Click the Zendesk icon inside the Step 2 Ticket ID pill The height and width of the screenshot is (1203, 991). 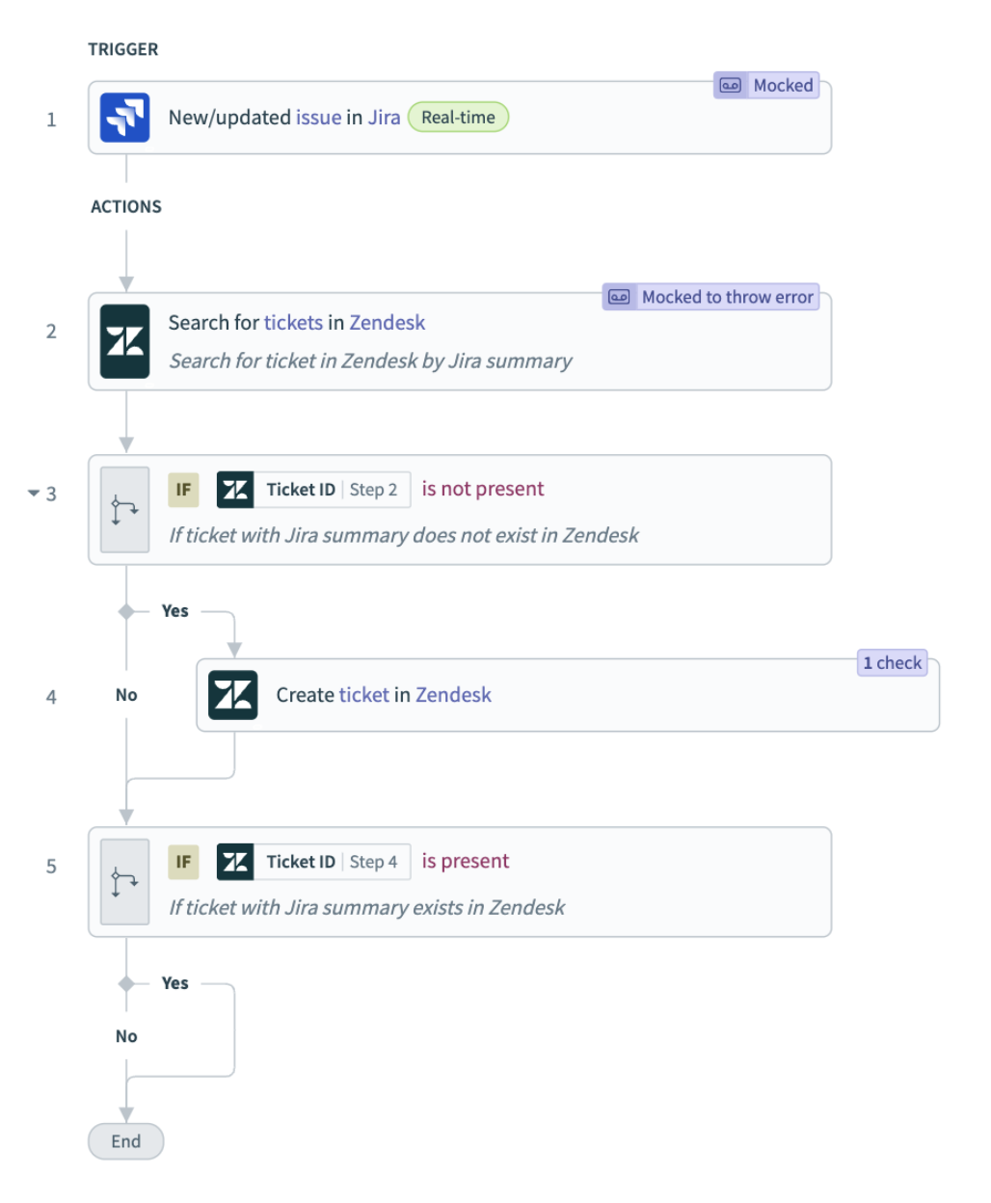234,489
